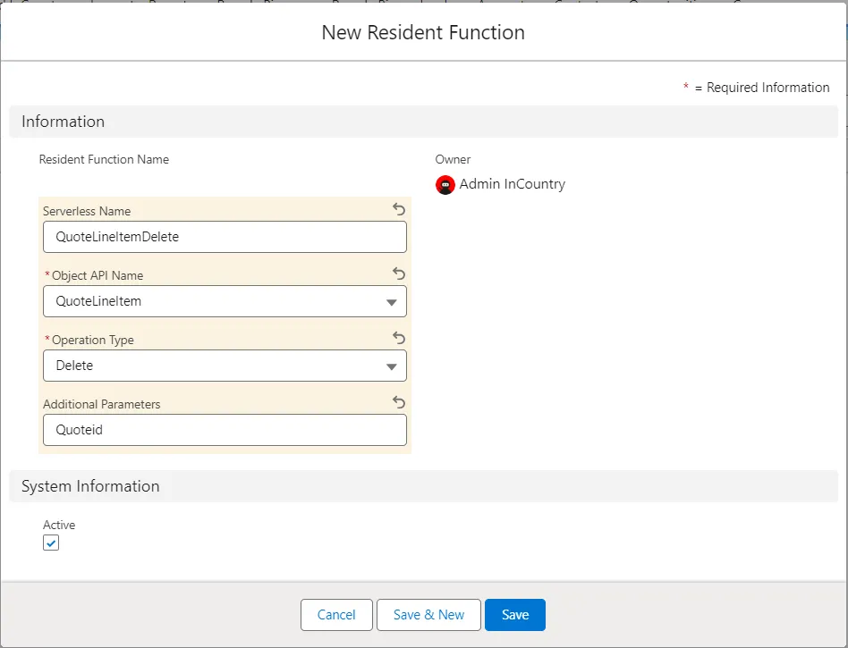
Task: Click the Required Information legend text
Action: point(767,88)
